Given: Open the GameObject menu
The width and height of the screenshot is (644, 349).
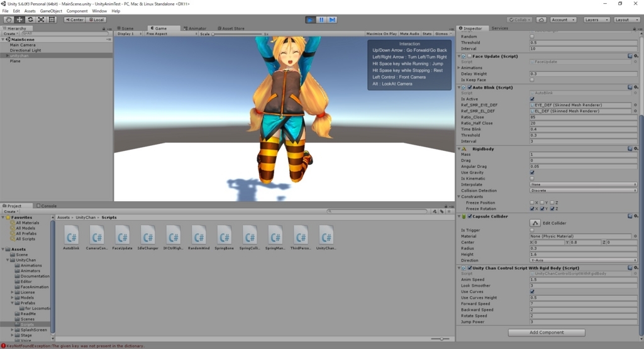Looking at the screenshot, I should click(51, 11).
